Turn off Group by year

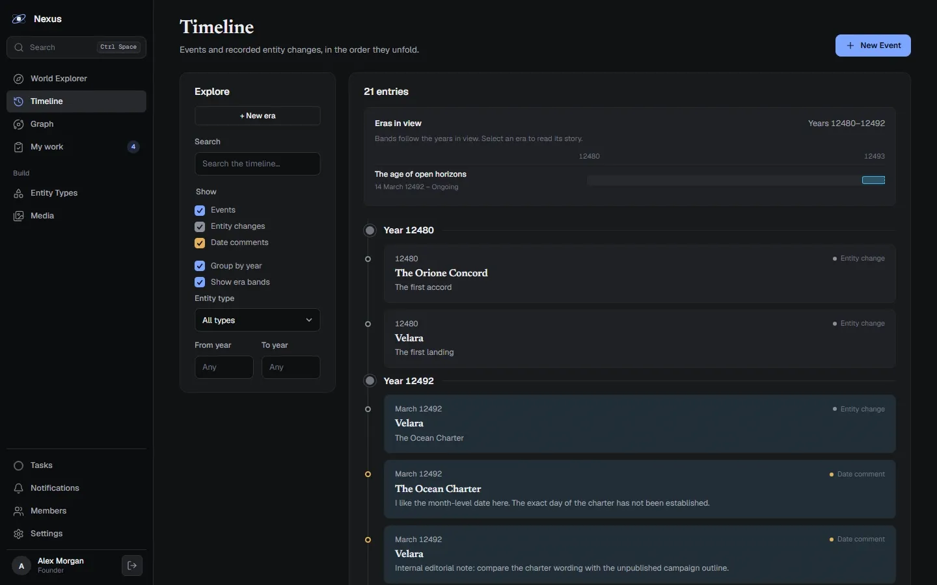coord(200,266)
